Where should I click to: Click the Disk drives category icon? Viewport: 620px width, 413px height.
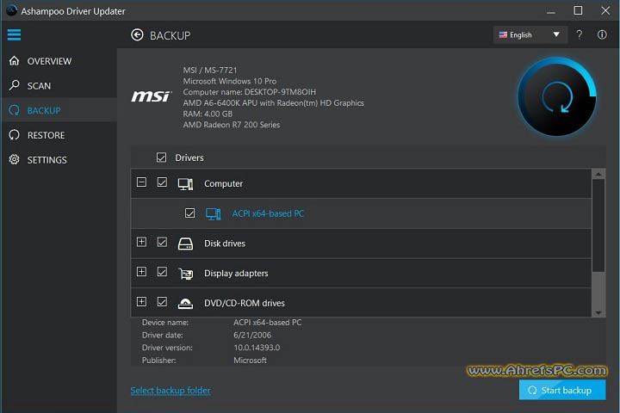[185, 243]
